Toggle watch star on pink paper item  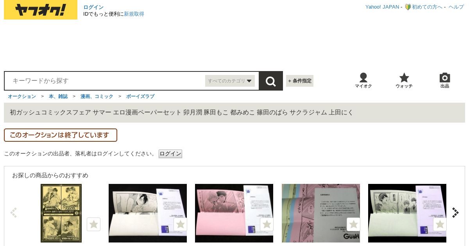[267, 224]
